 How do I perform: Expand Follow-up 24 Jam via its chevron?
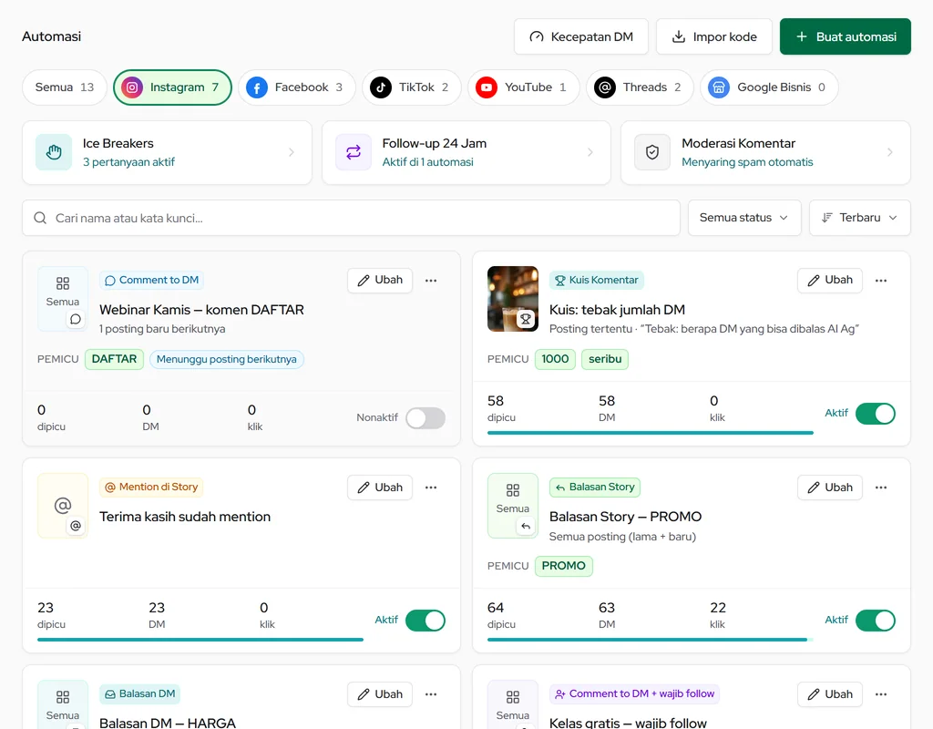point(590,152)
